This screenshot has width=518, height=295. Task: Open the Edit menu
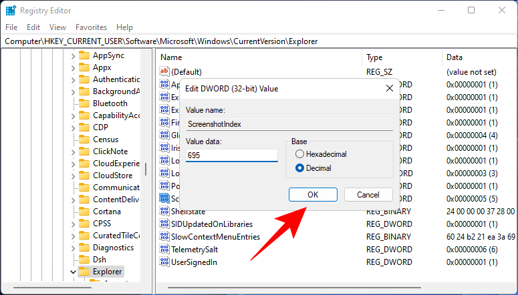click(x=33, y=27)
